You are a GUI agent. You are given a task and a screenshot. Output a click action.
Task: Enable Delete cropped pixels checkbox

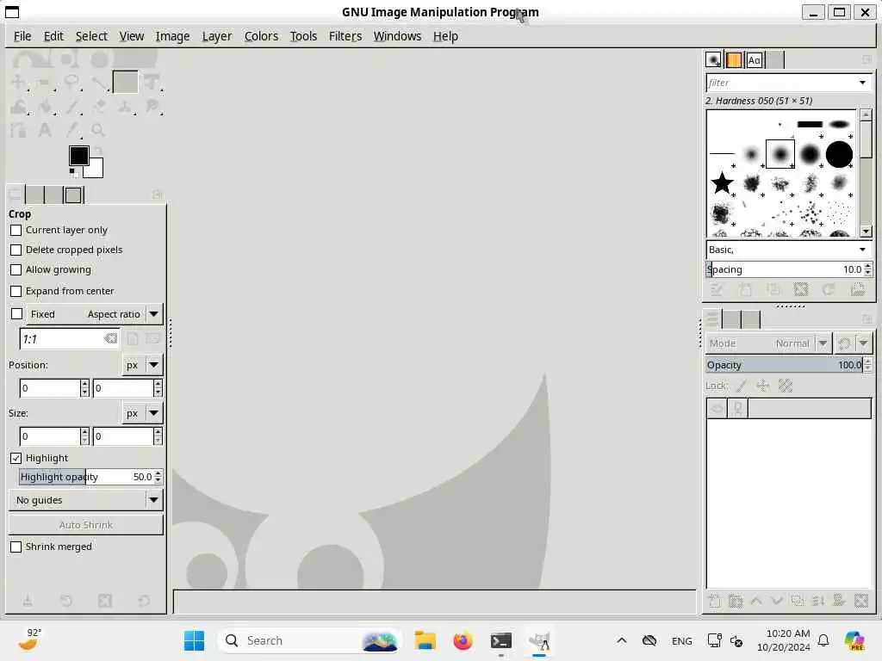click(x=16, y=250)
